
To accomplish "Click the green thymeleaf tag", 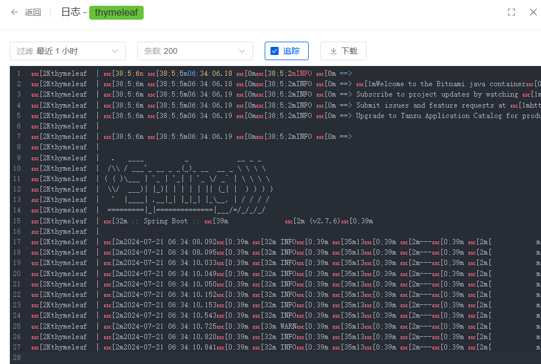I will click(x=116, y=12).
